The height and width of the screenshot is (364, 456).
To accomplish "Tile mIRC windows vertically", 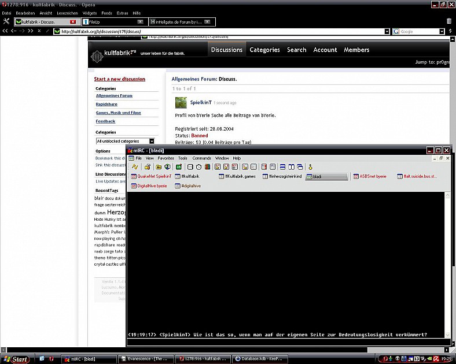I will (x=292, y=167).
